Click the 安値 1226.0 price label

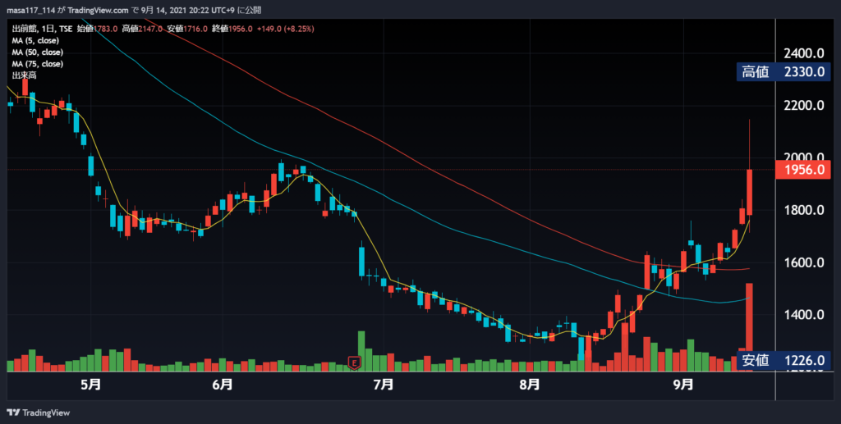[783, 360]
